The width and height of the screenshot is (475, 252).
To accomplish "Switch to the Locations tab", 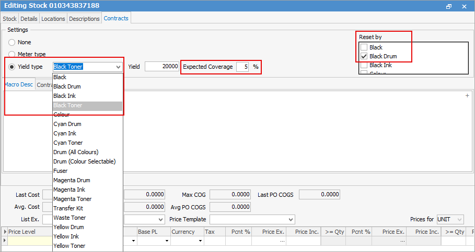I will pyautogui.click(x=53, y=19).
